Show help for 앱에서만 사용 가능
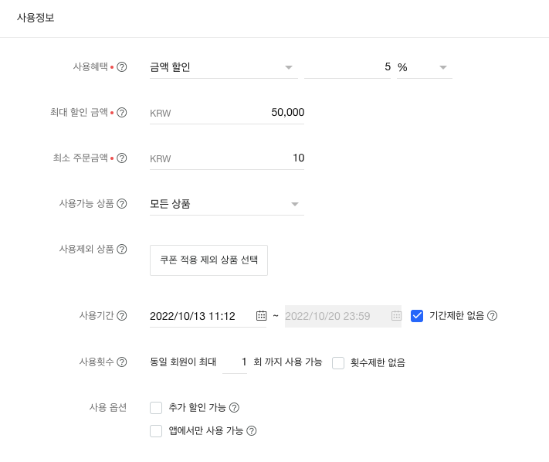This screenshot has width=549, height=462. coord(251,431)
